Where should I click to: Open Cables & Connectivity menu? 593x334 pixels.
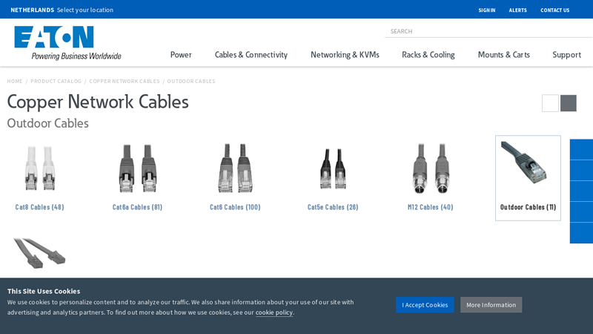(251, 55)
